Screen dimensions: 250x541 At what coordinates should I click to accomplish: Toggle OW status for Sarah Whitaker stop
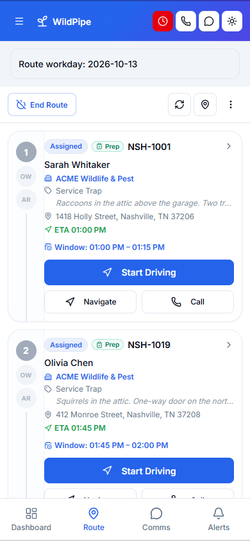pos(26,177)
